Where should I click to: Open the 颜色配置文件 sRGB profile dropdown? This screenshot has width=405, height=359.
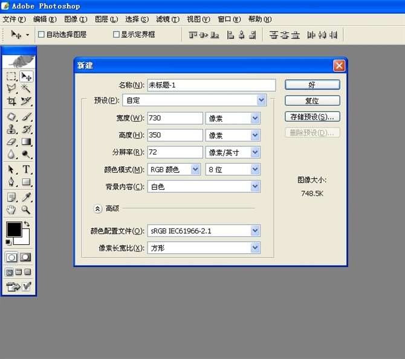[255, 231]
